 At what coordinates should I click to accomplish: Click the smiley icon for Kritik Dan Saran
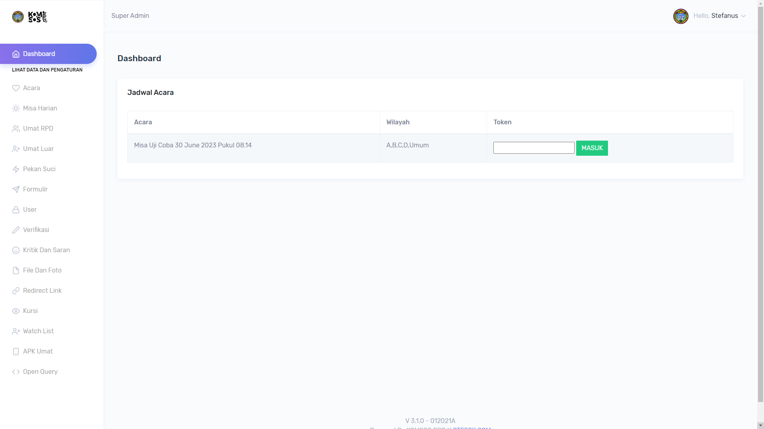[x=16, y=250]
